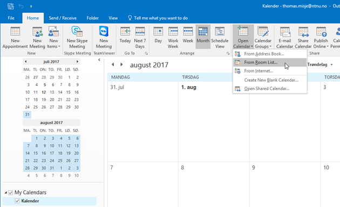
Task: Select 5 July in the mini calendar
Action: pyautogui.click(x=45, y=85)
